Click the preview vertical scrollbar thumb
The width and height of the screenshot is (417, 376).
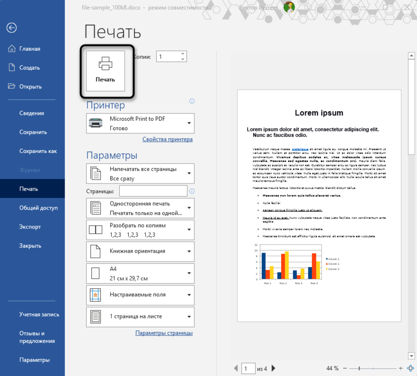[411, 107]
